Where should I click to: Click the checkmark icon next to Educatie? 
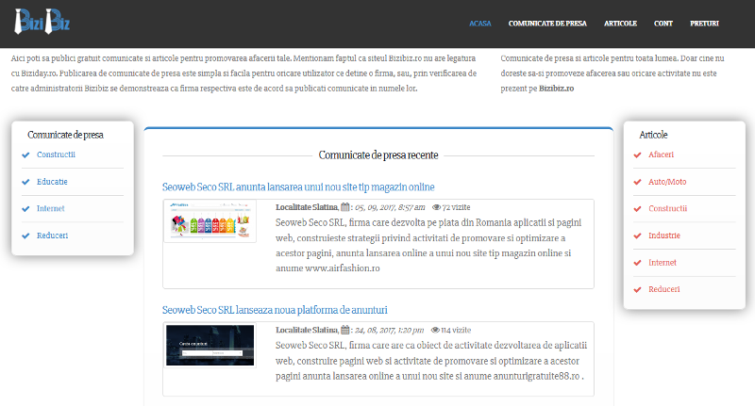25,182
